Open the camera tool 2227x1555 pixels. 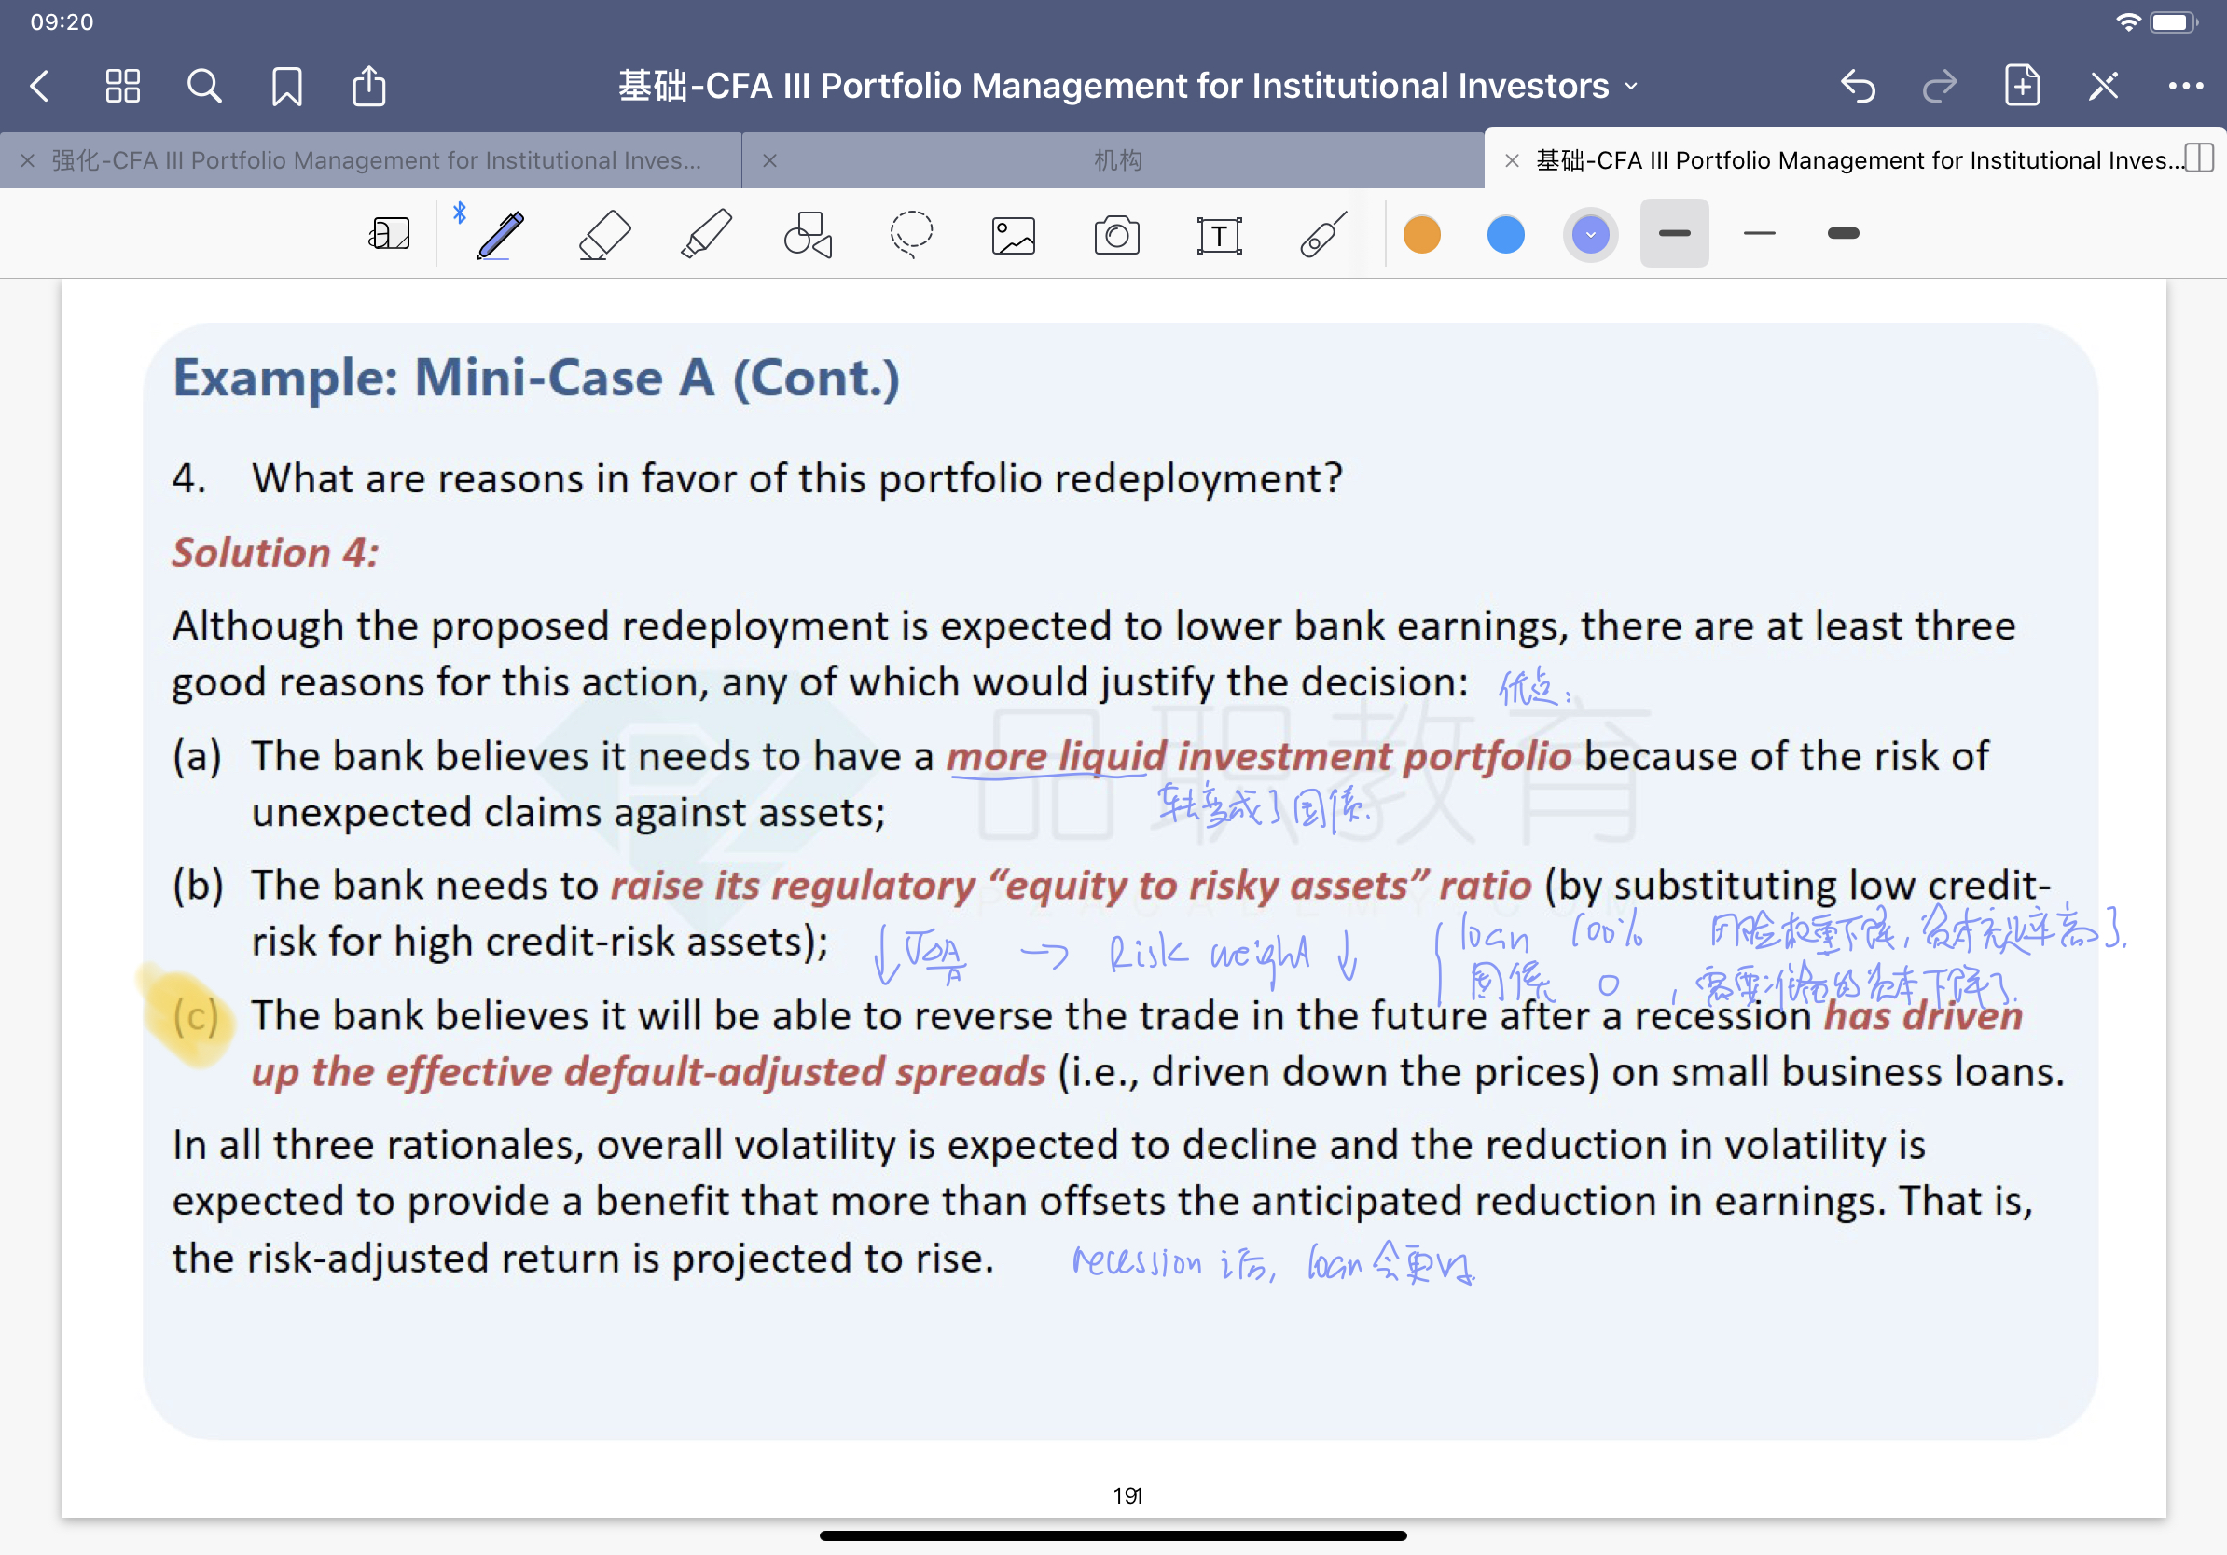click(1116, 235)
